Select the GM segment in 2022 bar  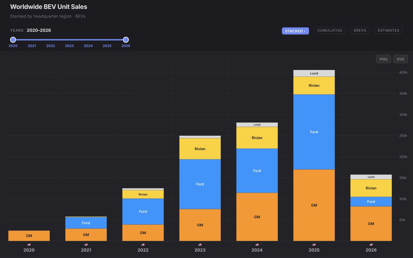(143, 233)
